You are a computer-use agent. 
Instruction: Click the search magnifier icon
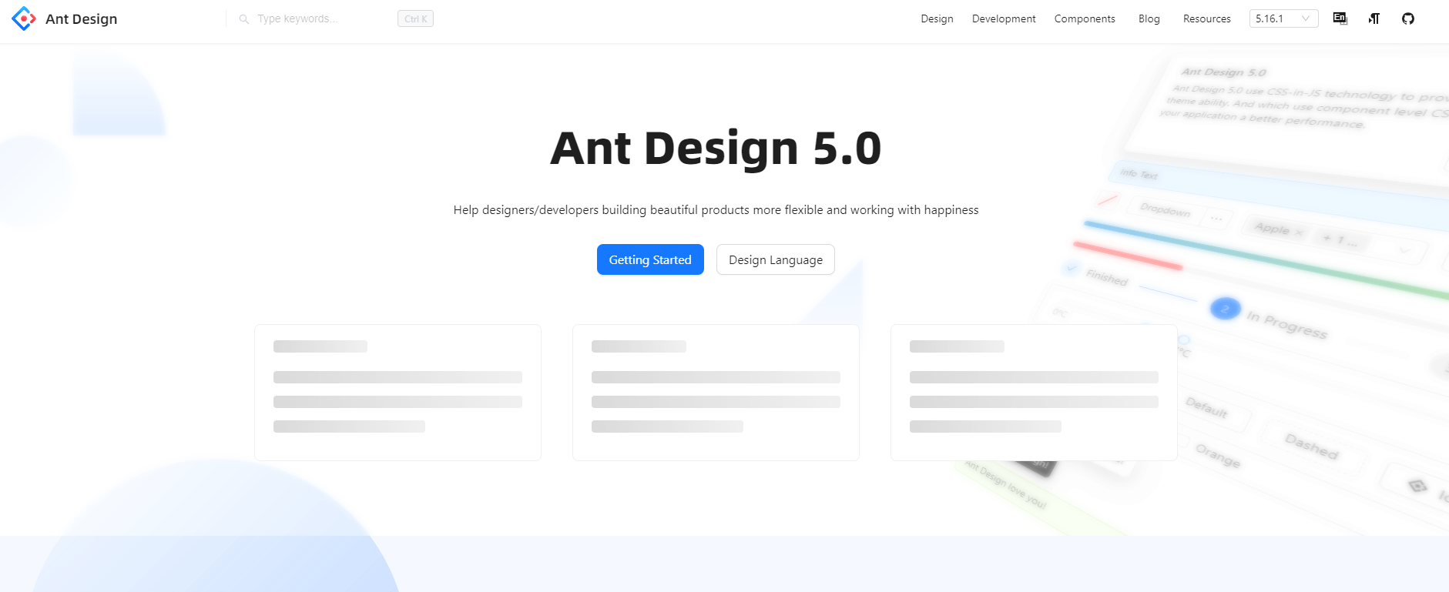(244, 19)
